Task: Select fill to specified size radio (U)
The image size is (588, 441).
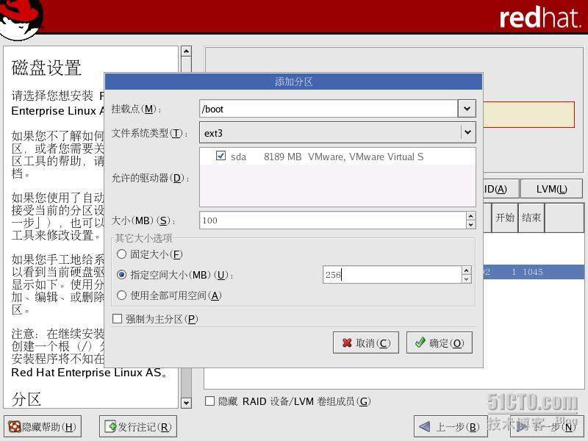Action: pyautogui.click(x=121, y=274)
